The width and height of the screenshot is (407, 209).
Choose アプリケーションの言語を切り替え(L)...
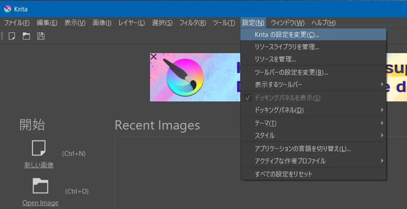tap(313, 149)
